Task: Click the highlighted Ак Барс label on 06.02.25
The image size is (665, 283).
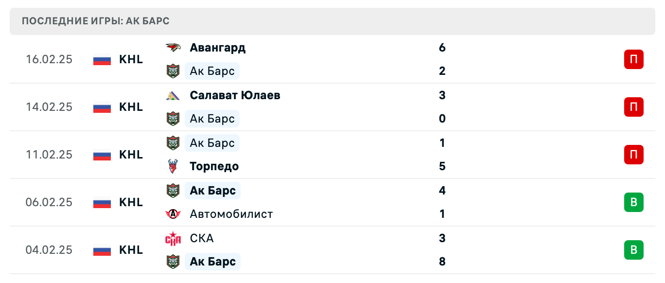Action: tap(212, 190)
